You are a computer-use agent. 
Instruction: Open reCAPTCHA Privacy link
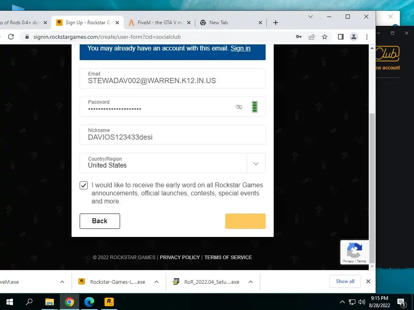click(x=348, y=261)
